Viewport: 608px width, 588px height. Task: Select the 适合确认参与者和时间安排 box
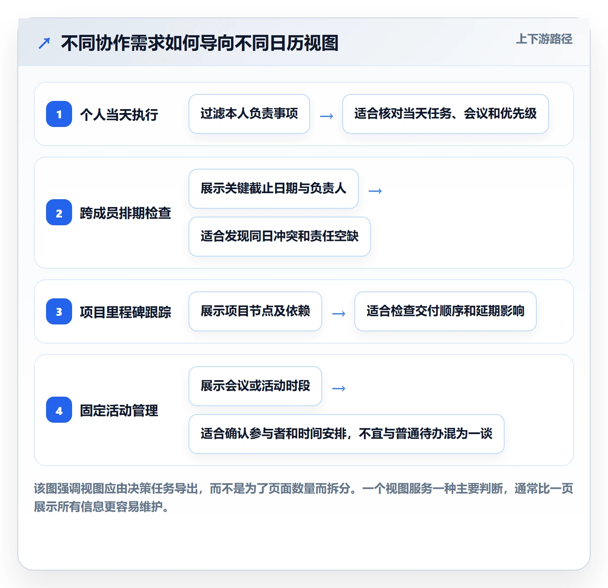point(347,434)
